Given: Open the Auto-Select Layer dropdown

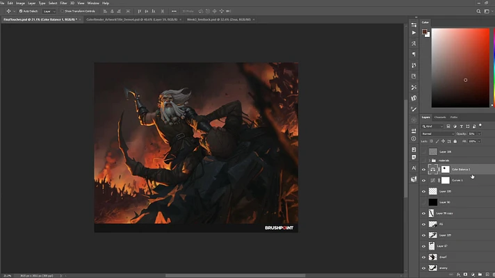Looking at the screenshot, I should (49, 11).
